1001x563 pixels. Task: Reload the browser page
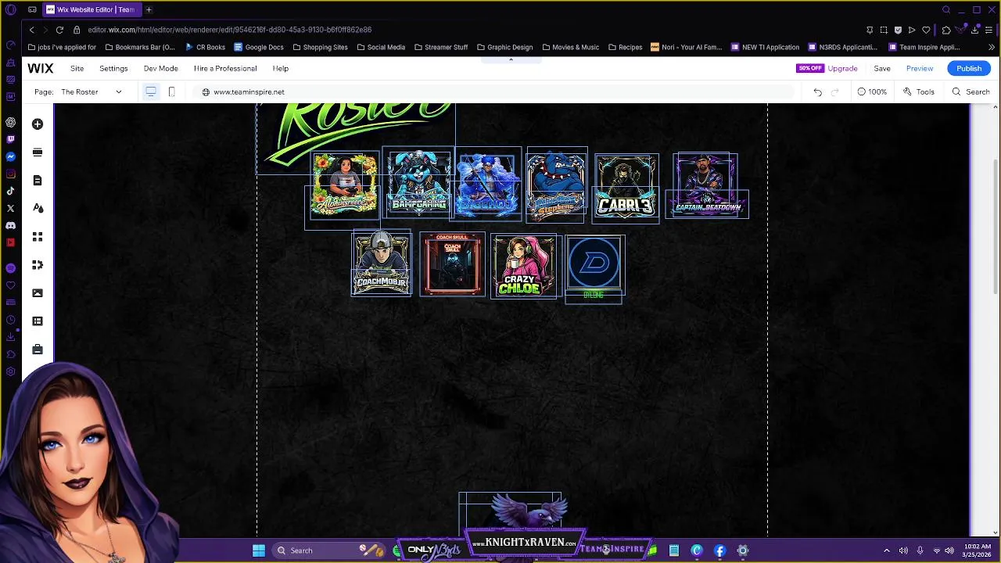[x=59, y=30]
